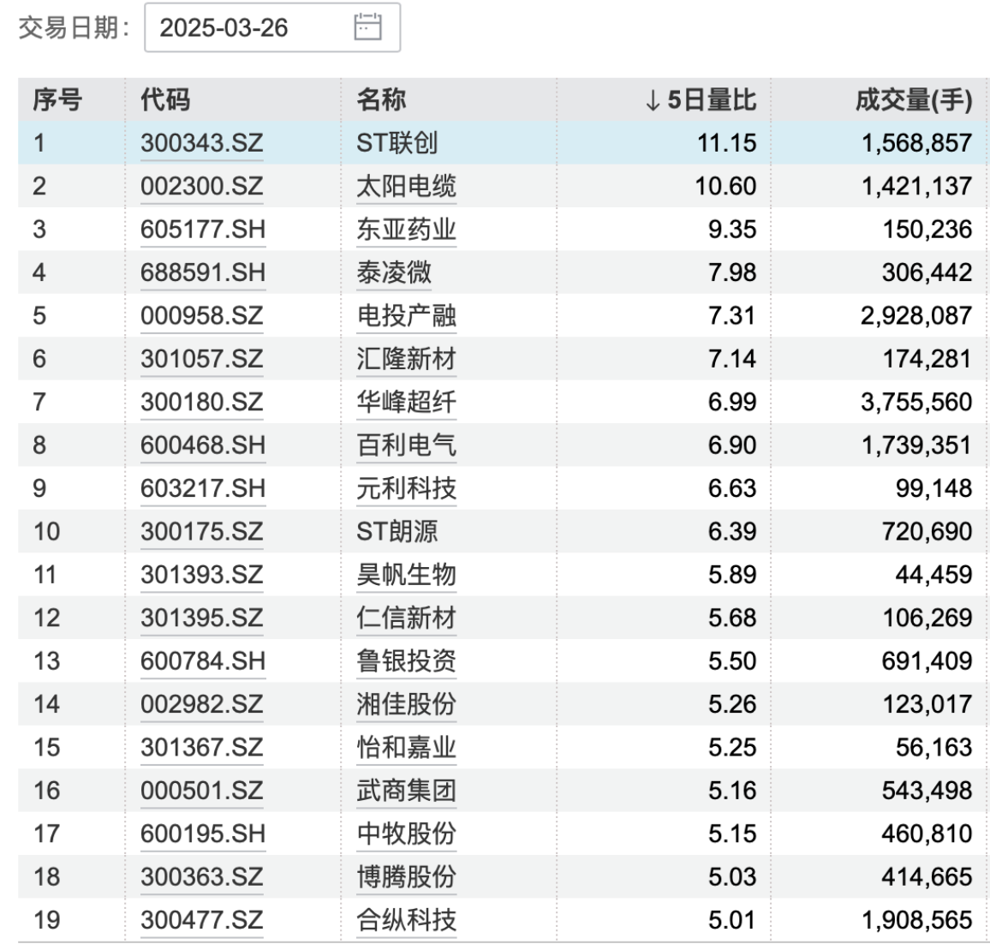Open stock name 元利科技
This screenshot has height=944, width=990.
pyautogui.click(x=406, y=489)
